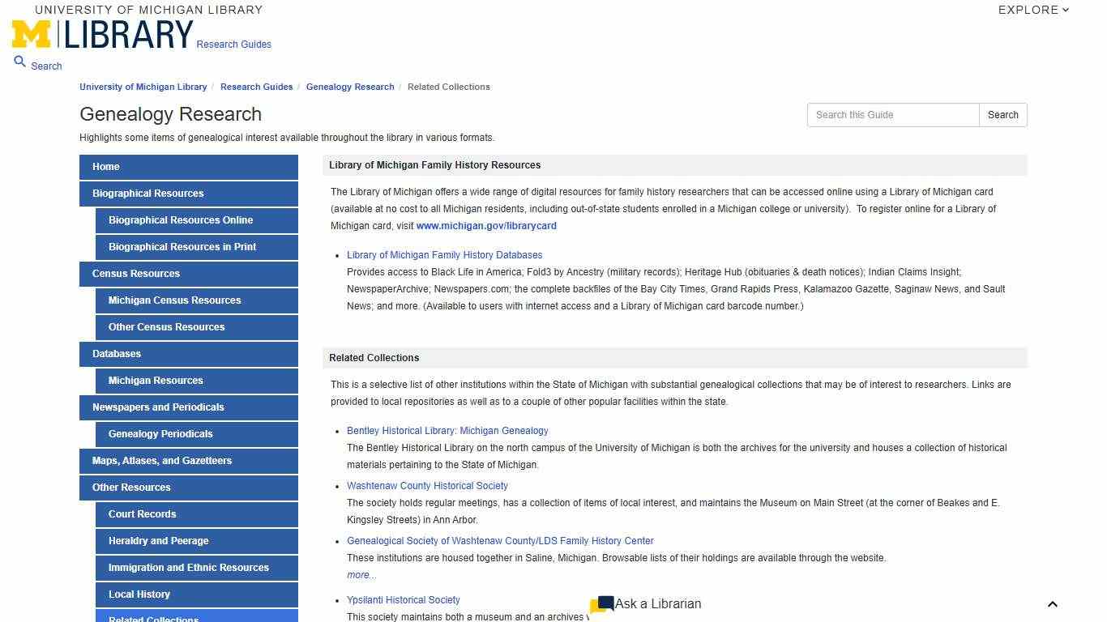Open Library of Michigan Family History Databases

(x=444, y=254)
